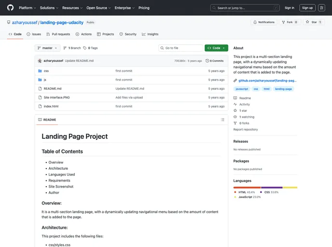Open the index.html file
Image resolution: width=332 pixels, height=247 pixels.
point(51,106)
